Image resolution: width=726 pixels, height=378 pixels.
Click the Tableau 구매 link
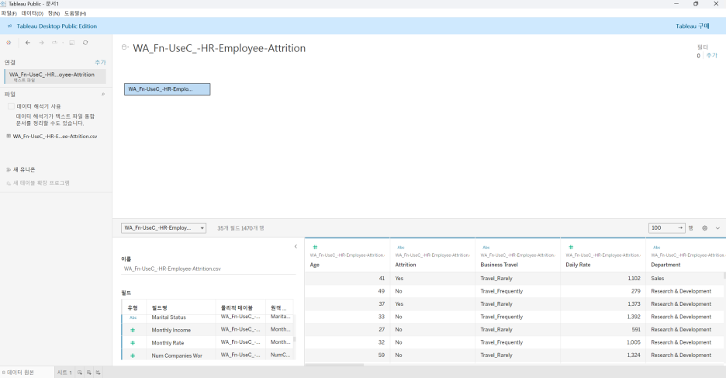point(692,26)
